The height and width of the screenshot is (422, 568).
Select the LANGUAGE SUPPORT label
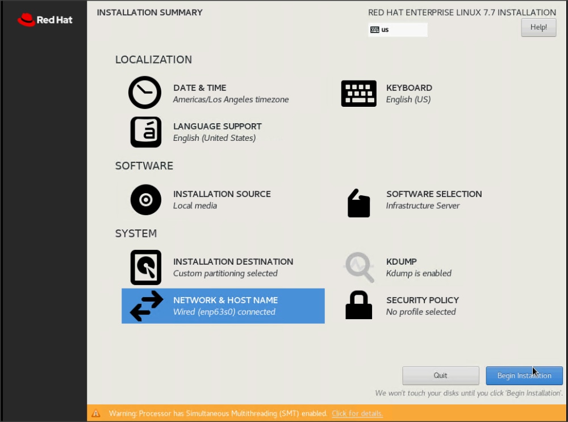pos(218,126)
